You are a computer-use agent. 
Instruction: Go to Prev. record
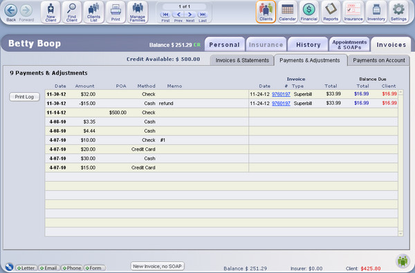(178, 15)
